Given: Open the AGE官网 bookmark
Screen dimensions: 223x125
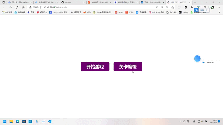Looking at the screenshot, I should (x=7, y=12).
